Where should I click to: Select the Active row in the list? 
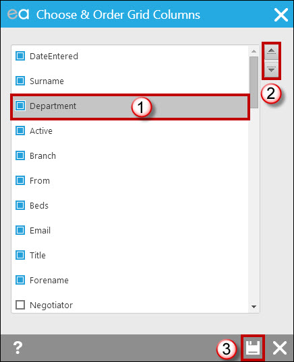point(130,131)
